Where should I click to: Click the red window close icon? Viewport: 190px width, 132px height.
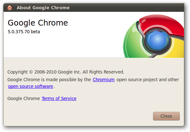tap(10, 8)
